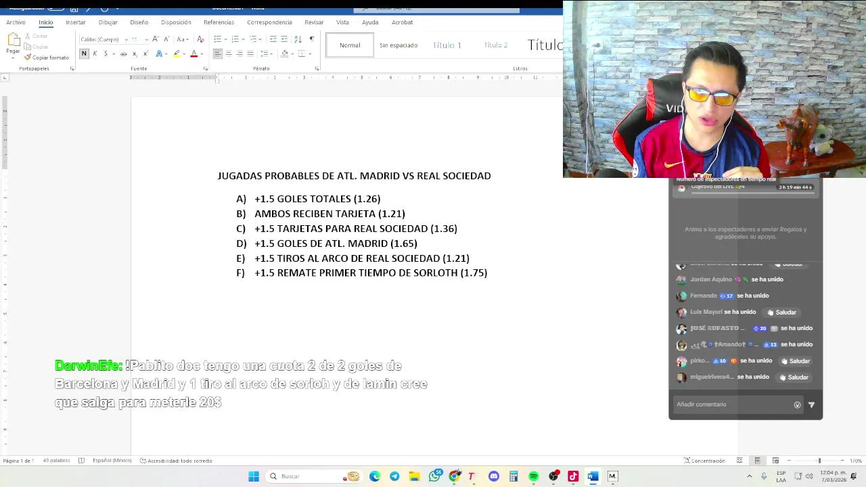Align paragraph text to the right

coord(239,53)
